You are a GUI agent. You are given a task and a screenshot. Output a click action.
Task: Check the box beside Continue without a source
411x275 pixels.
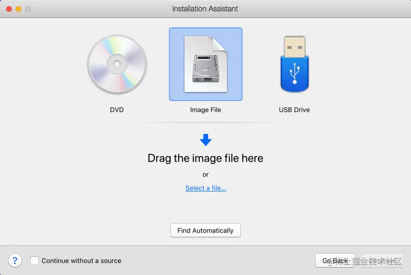pos(34,260)
